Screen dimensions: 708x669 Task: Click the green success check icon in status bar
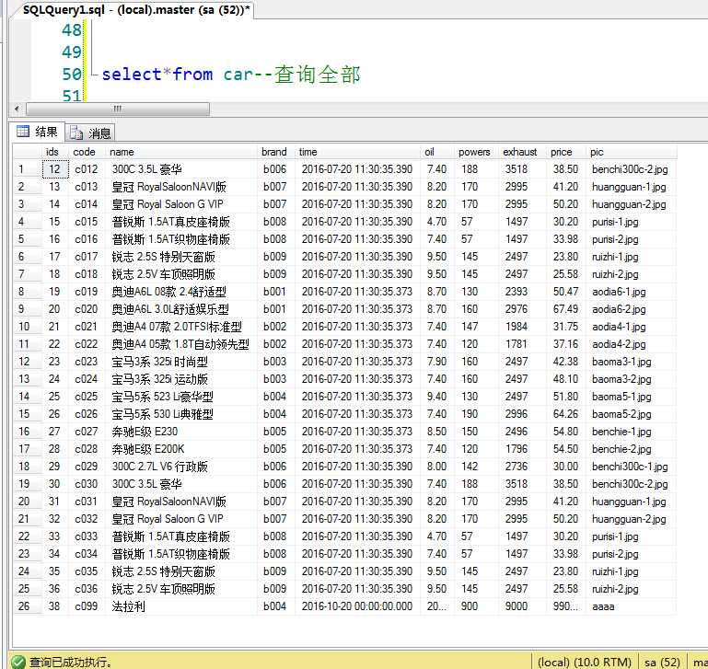pos(18,662)
